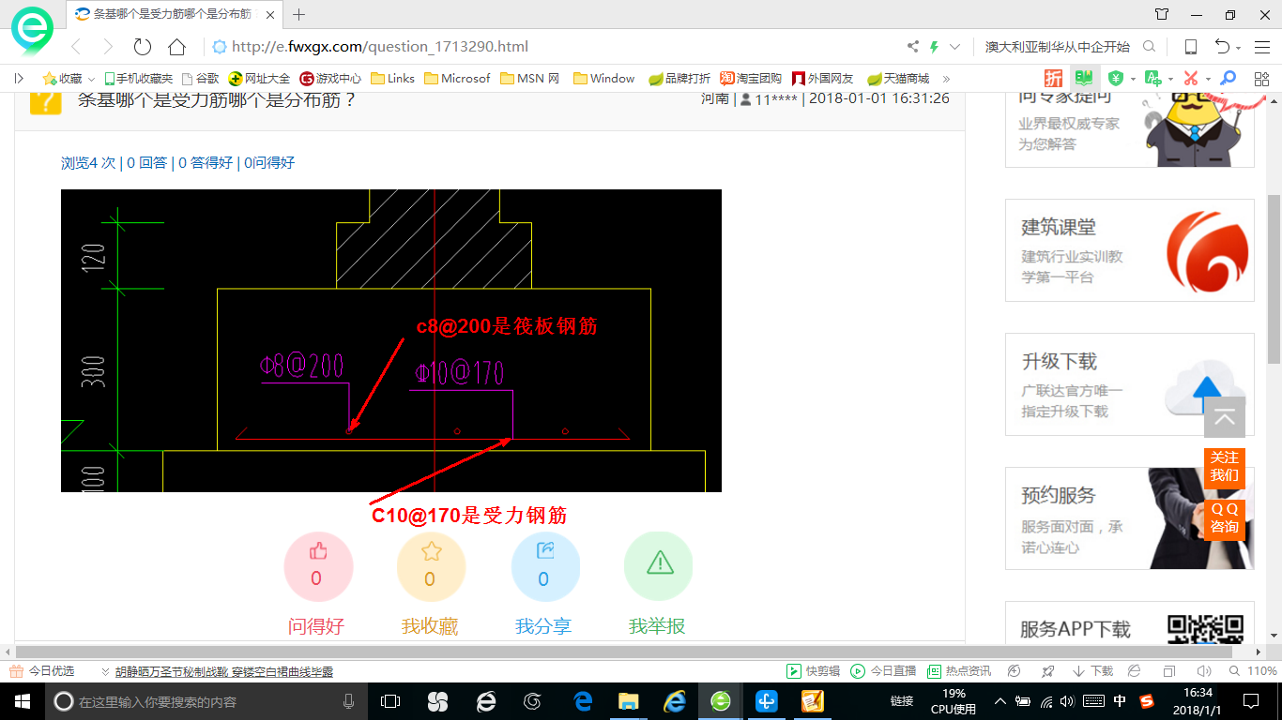The width and height of the screenshot is (1282, 720).
Task: Click the 我分享 share button
Action: (x=545, y=566)
